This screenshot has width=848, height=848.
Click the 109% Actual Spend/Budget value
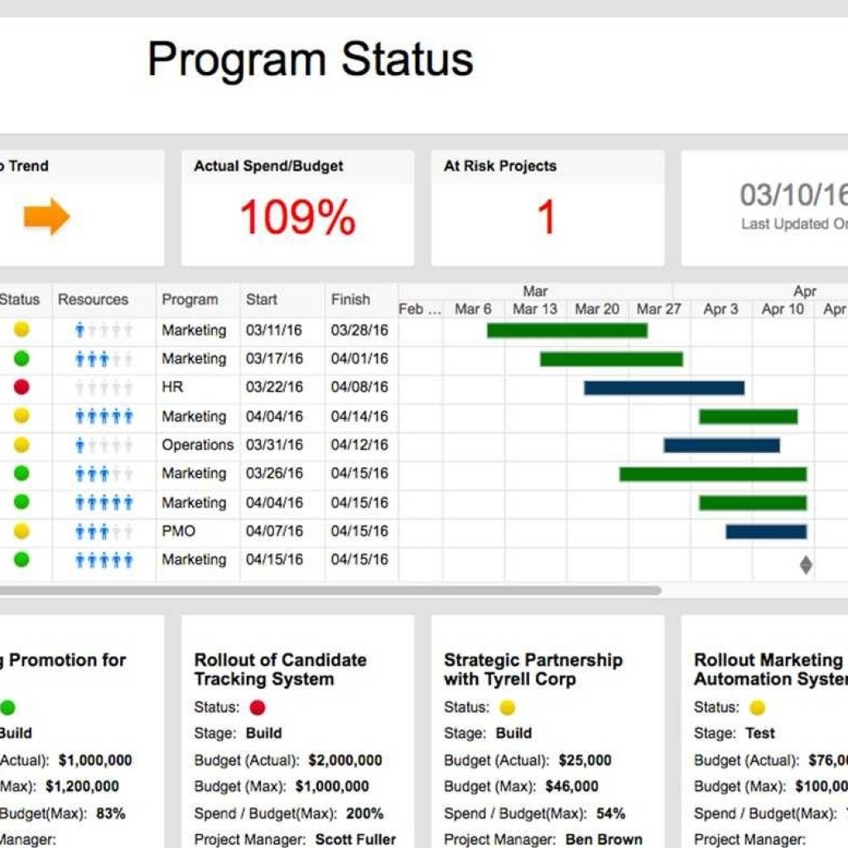[x=297, y=219]
